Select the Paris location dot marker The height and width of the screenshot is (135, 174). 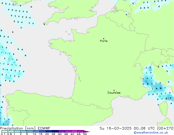coord(104,39)
